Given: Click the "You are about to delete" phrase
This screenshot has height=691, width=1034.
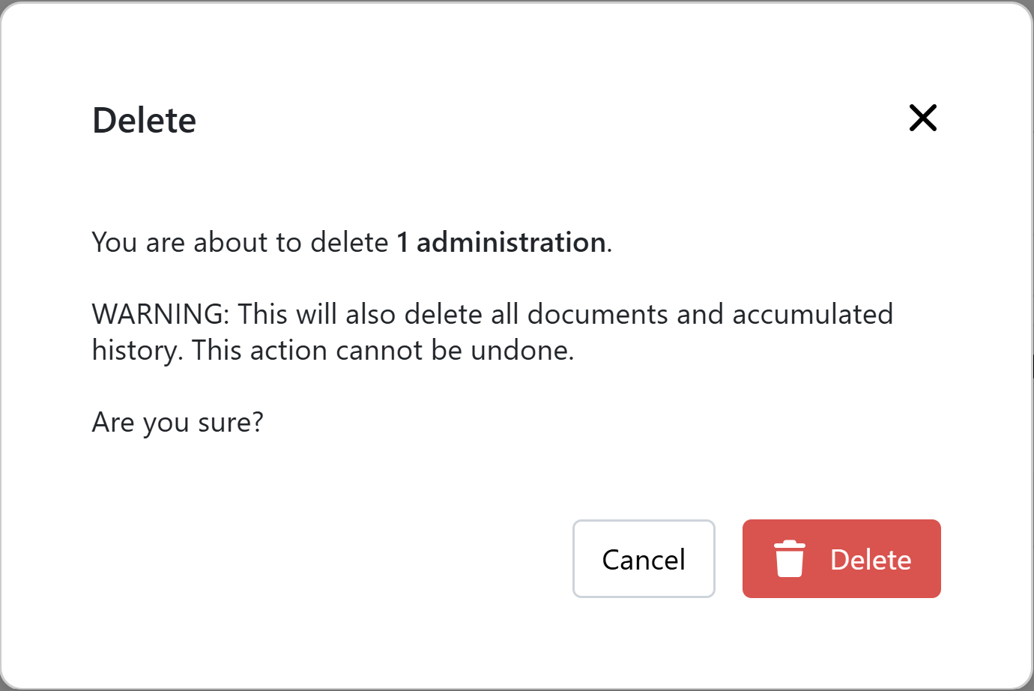Looking at the screenshot, I should click(x=240, y=242).
